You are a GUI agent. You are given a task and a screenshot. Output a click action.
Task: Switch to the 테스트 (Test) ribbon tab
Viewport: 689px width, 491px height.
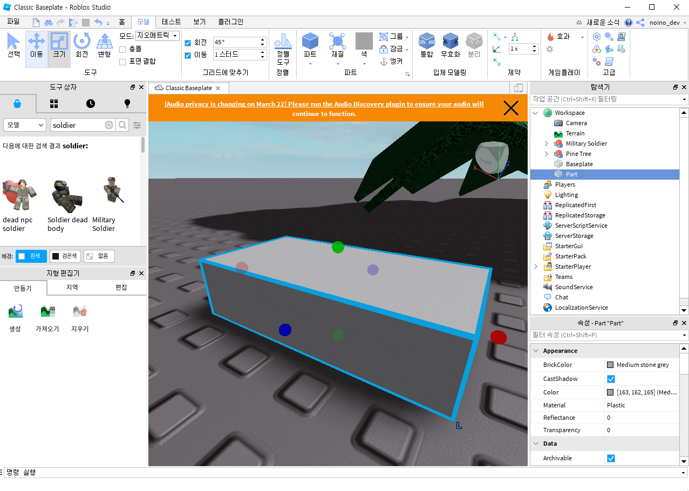point(171,22)
